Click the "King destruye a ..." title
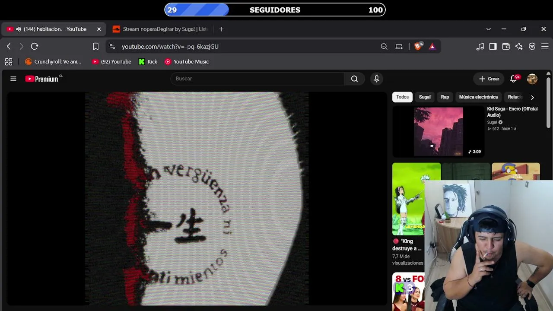Viewport: 553px width, 311px height. [407, 245]
